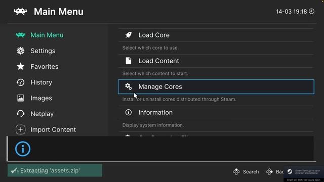Click the Search button label

251,172
